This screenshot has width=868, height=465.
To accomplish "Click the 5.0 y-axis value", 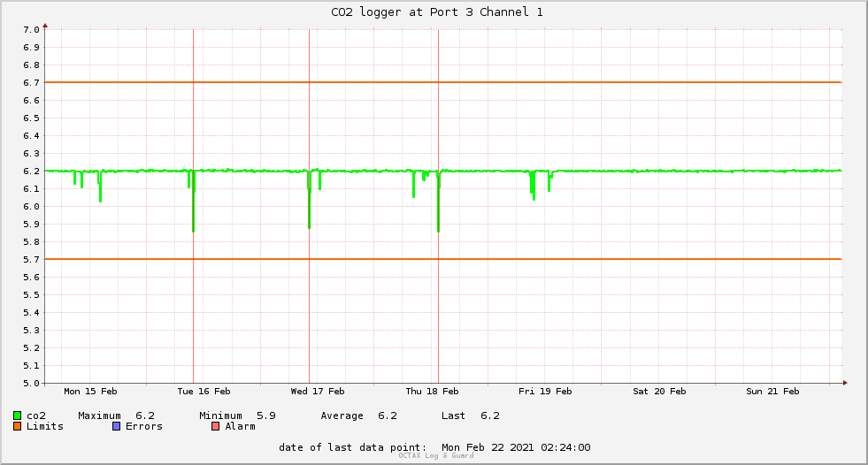I will tap(31, 383).
